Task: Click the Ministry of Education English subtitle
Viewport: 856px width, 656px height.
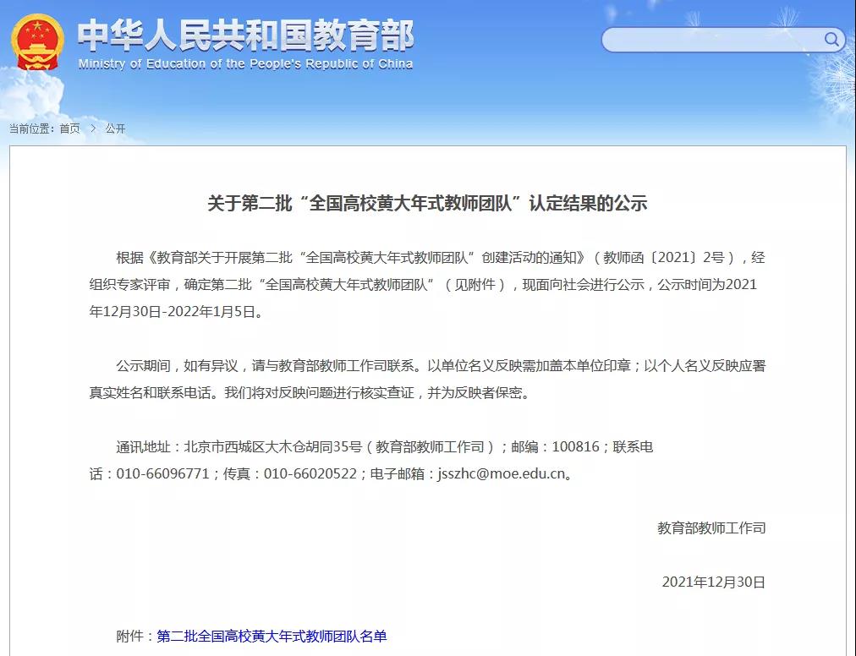Action: pyautogui.click(x=245, y=64)
